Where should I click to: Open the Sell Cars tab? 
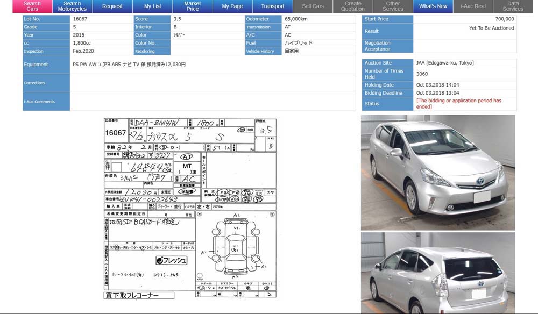(x=313, y=6)
